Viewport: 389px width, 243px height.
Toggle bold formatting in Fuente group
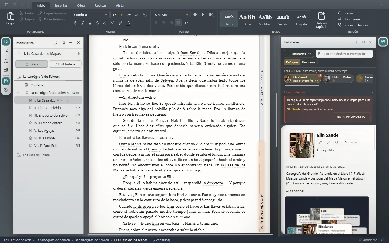point(75,23)
